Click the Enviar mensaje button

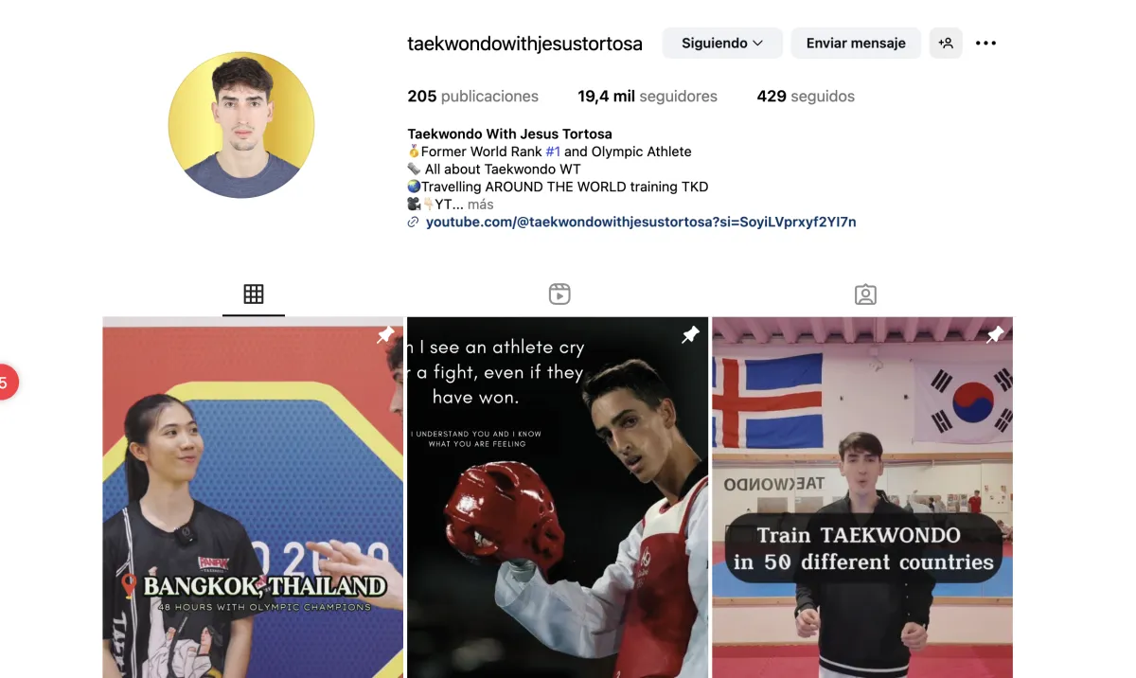coord(856,43)
